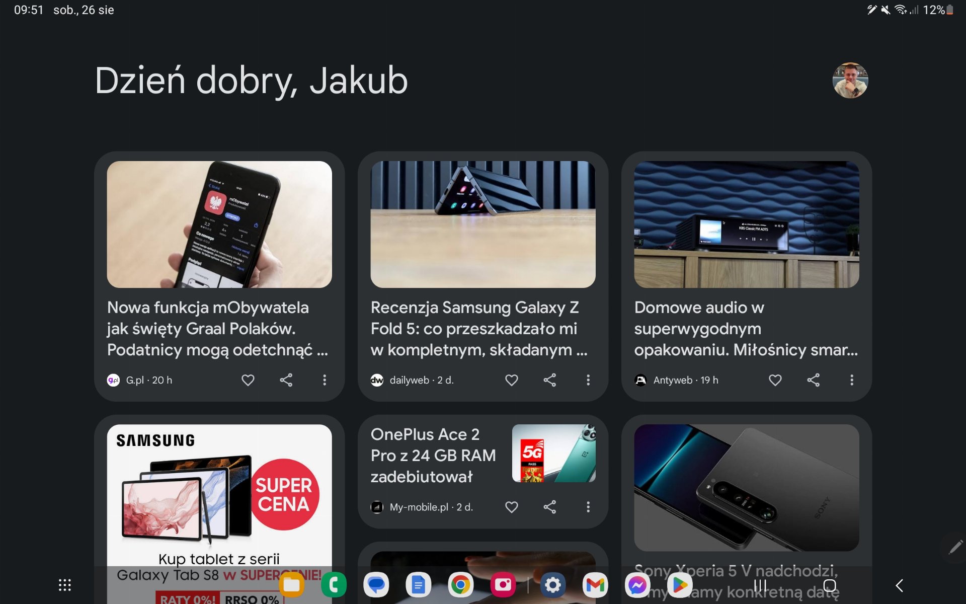Open My-mobile.pl source label
This screenshot has width=966, height=604.
pos(422,507)
